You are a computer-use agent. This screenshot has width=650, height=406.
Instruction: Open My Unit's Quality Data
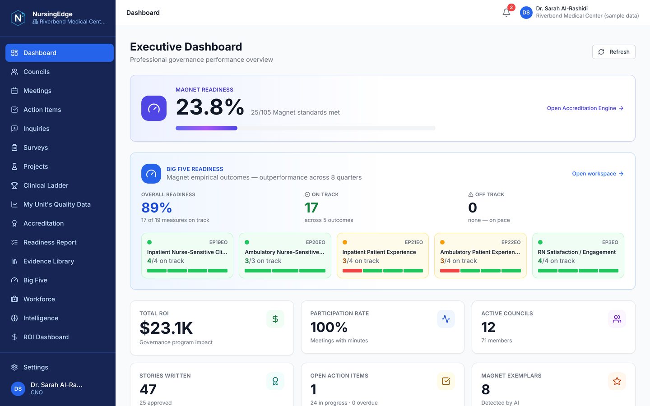(x=60, y=204)
